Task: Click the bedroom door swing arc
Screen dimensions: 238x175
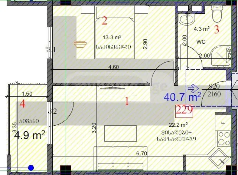Action: coord(162,72)
